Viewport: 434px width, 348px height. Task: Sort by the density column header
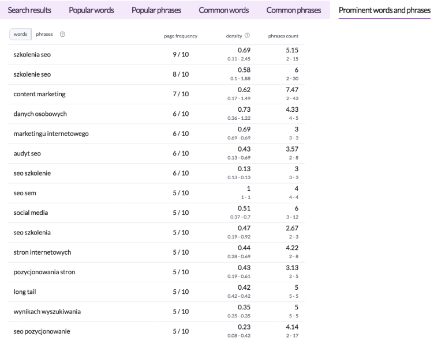234,36
